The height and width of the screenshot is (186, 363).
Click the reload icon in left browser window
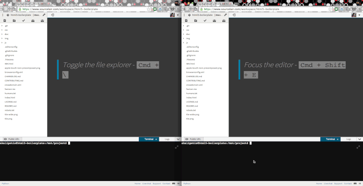point(14,9)
